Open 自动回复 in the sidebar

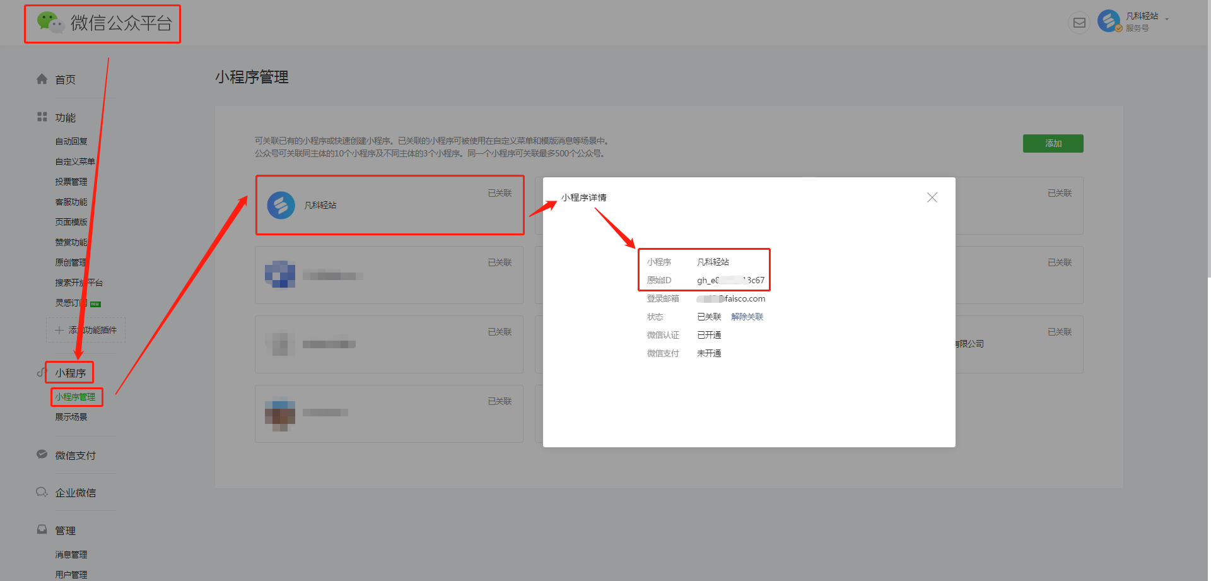click(71, 141)
